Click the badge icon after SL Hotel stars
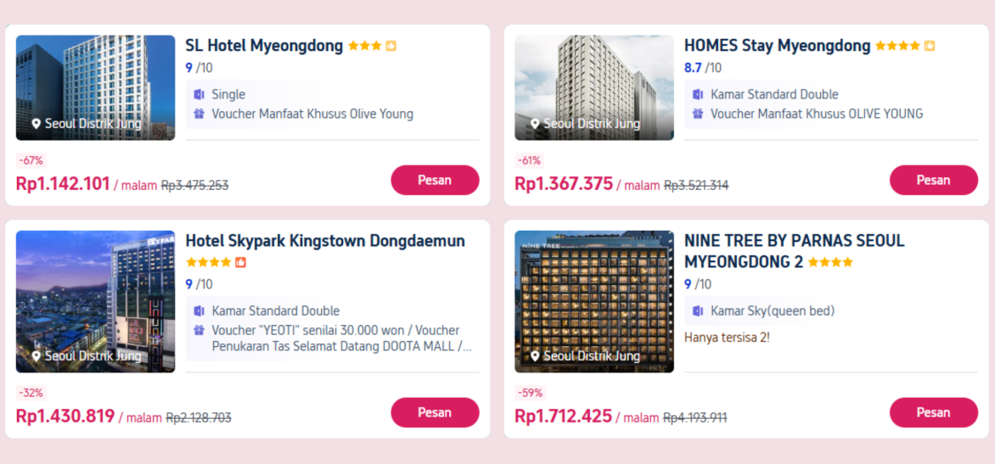The height and width of the screenshot is (464, 995). click(391, 46)
